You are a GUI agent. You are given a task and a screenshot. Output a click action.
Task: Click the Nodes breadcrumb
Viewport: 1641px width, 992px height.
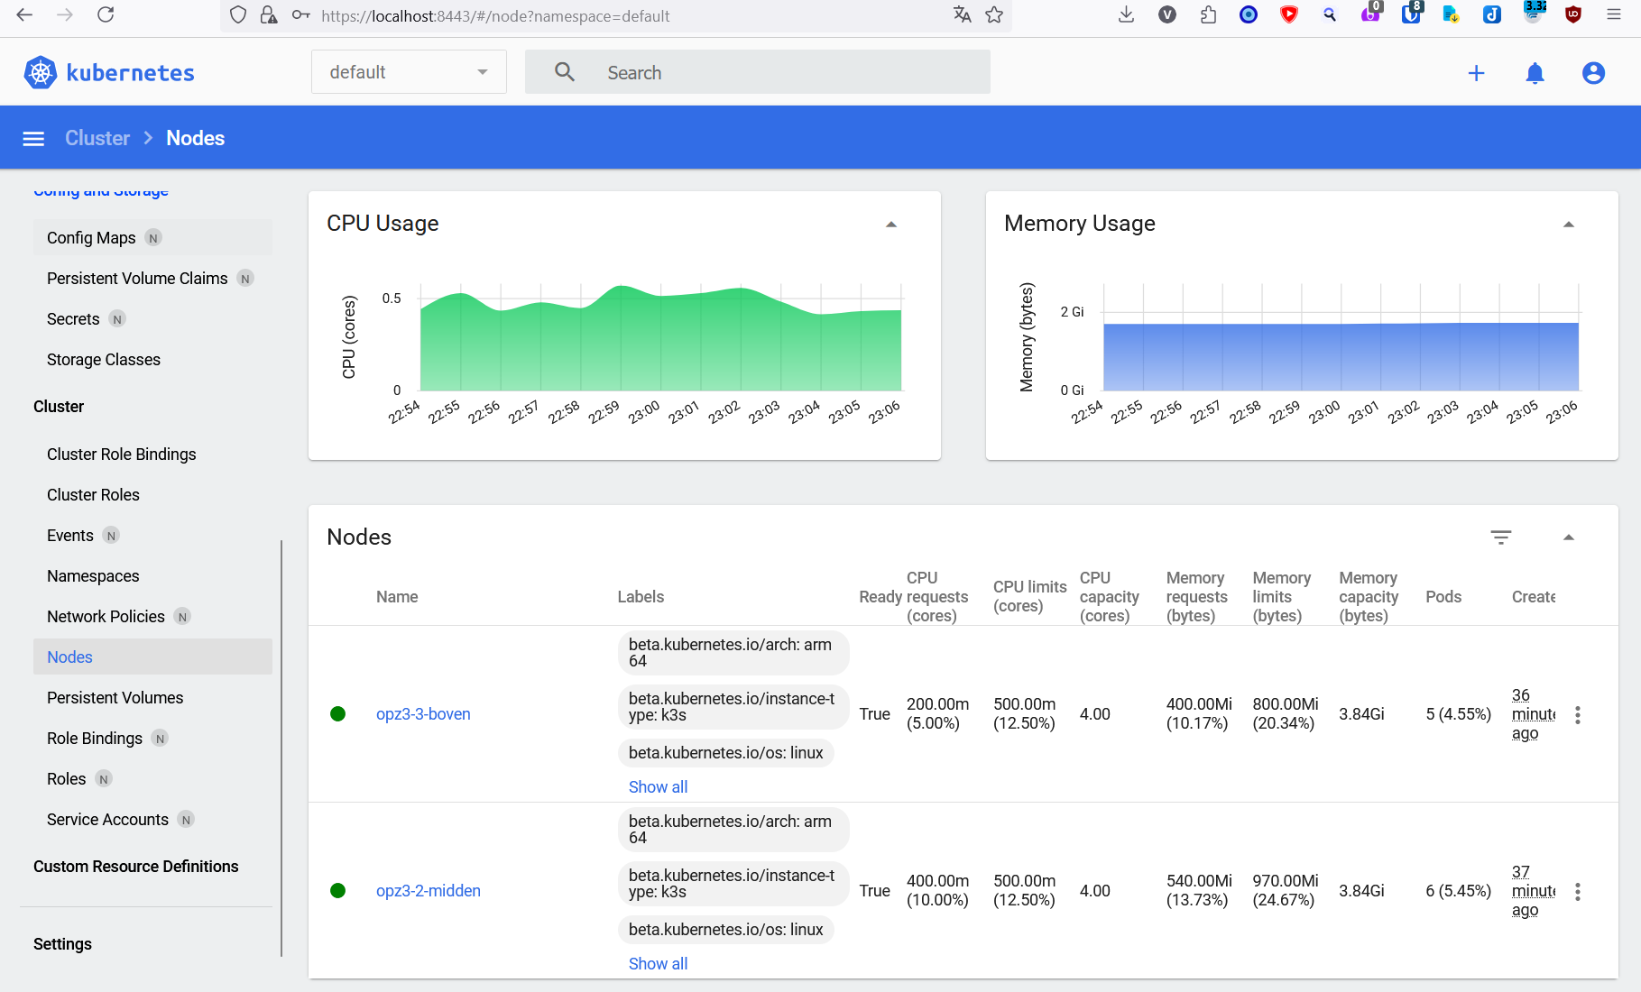pos(195,138)
